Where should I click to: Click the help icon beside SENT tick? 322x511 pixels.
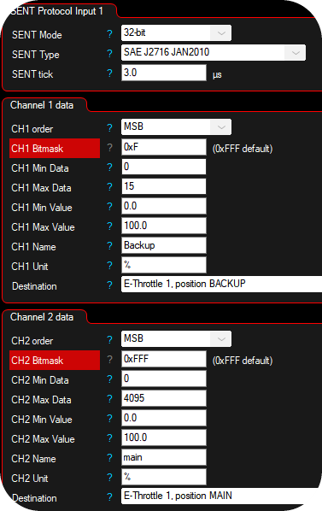[109, 73]
